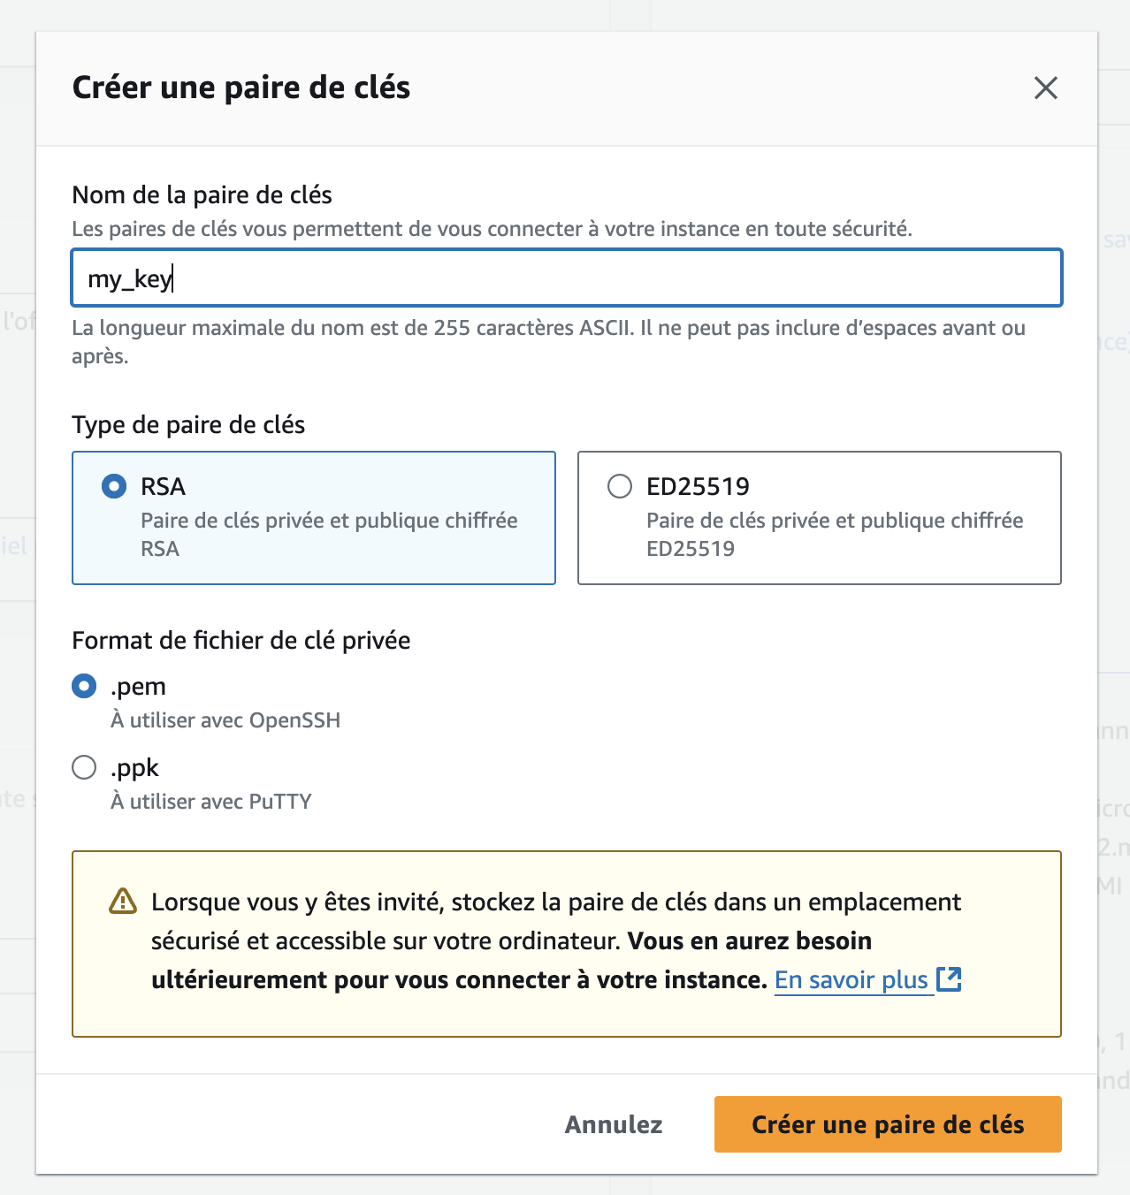This screenshot has height=1195, width=1130.
Task: Click the key pair name input field
Action: [x=566, y=278]
